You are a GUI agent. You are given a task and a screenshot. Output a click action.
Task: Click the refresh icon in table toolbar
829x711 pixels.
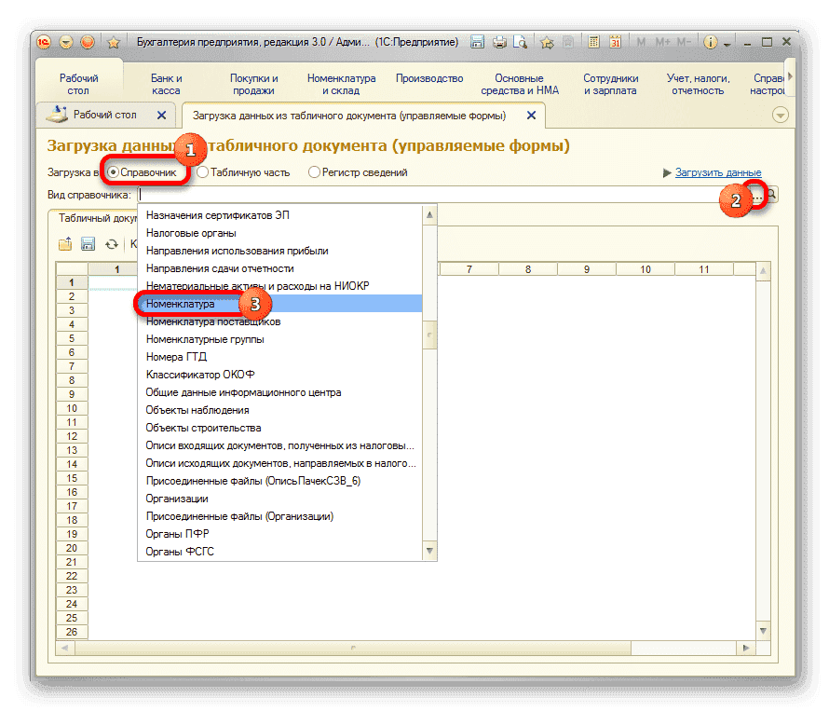pos(112,243)
